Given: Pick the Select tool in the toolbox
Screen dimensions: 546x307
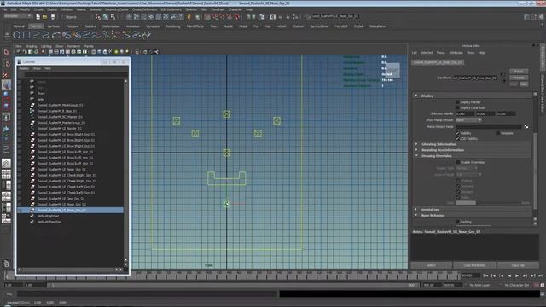Looking at the screenshot, I should coord(6,52).
